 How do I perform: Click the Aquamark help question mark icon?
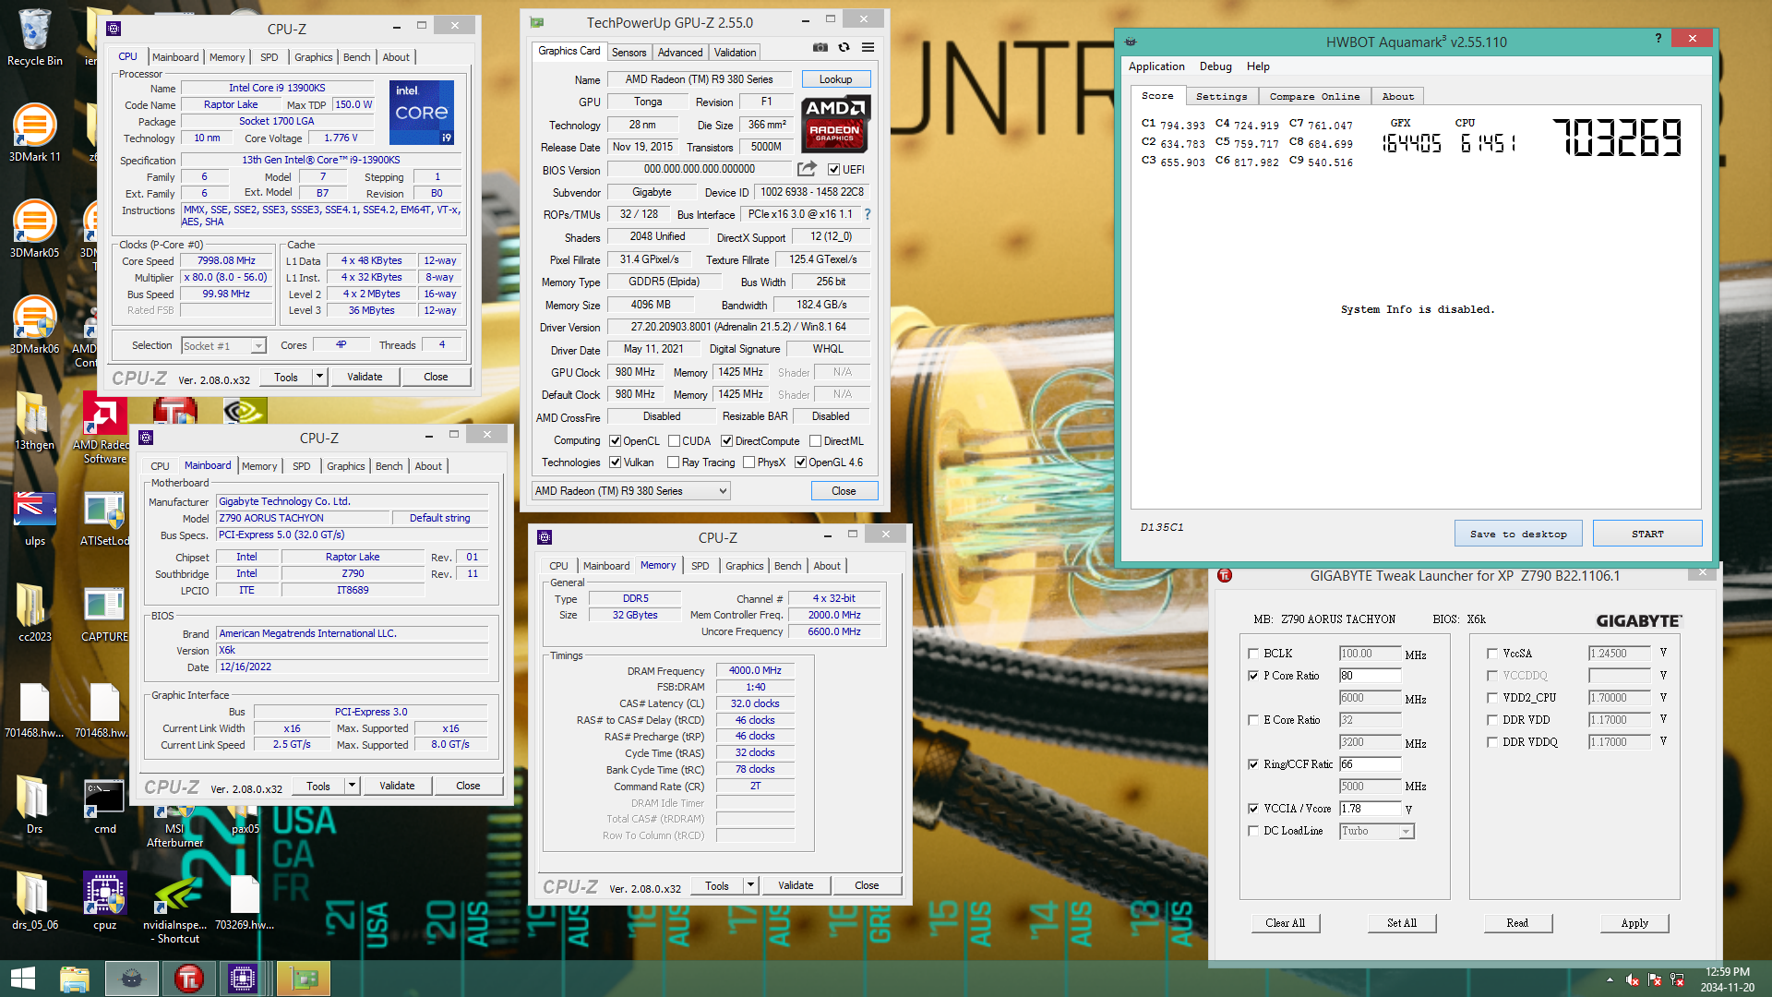pyautogui.click(x=1658, y=39)
